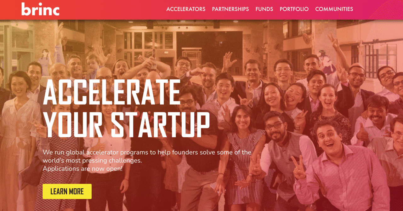Open the Accelerators menu item
Image resolution: width=403 pixels, height=211 pixels.
(x=186, y=9)
